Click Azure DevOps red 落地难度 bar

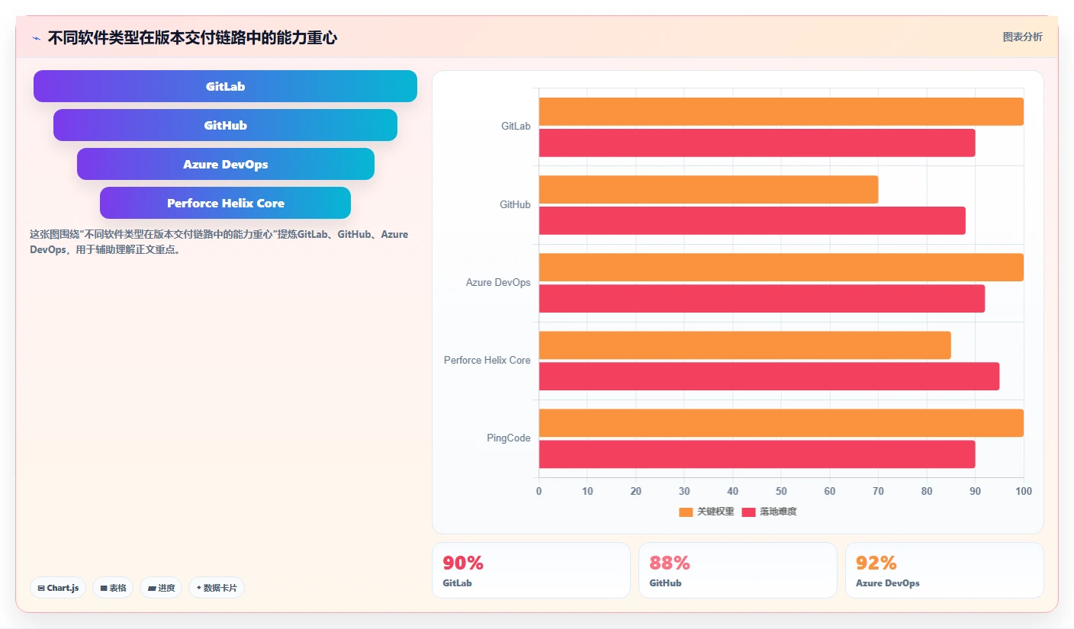pos(762,298)
